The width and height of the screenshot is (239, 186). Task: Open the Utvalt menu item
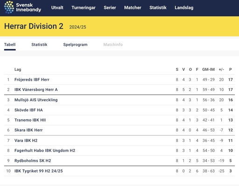(x=57, y=7)
